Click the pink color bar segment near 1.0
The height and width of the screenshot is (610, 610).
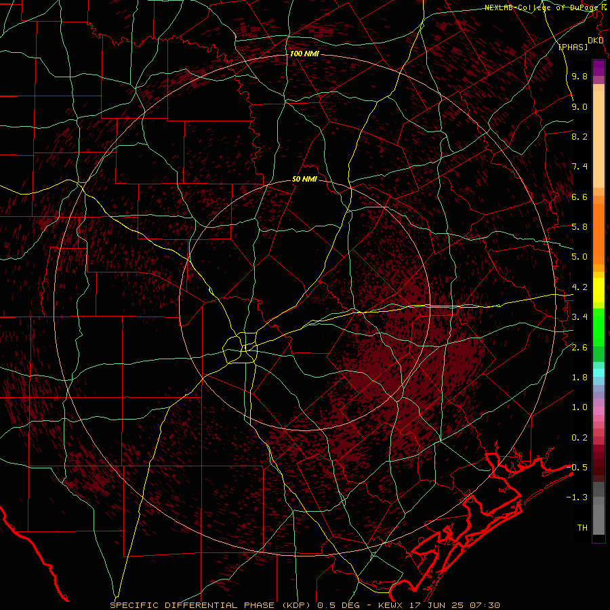point(598,411)
